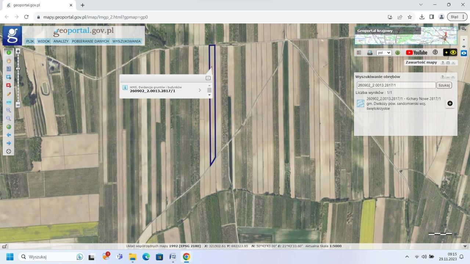
Task: Click the green info identify tool
Action: (x=9, y=52)
